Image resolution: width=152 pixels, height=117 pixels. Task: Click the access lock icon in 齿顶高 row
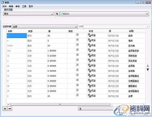[x=90, y=65]
